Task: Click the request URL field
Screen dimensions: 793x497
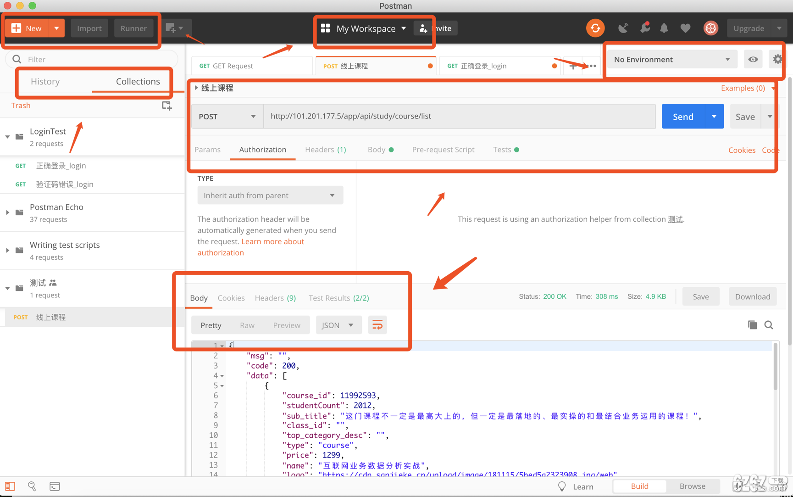Action: click(460, 116)
